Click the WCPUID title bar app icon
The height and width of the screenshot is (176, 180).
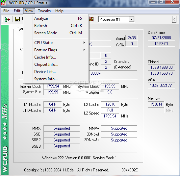pyautogui.click(x=3, y=3)
